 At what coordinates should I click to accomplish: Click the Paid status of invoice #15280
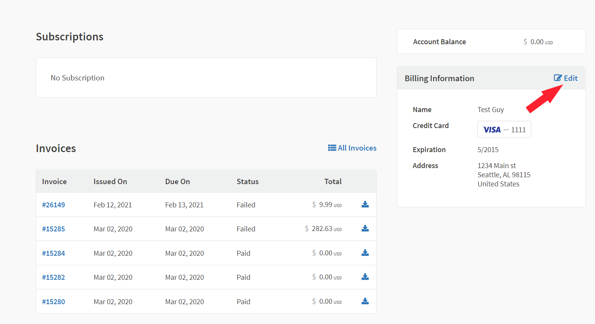[244, 302]
